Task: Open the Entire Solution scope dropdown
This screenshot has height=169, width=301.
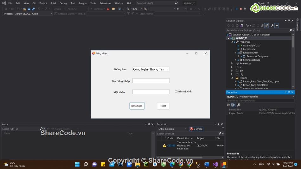Action: pos(172,129)
